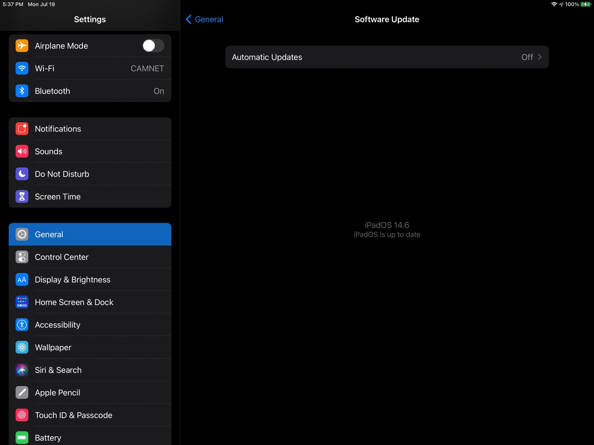Tap the Airplane Mode label
The image size is (594, 445).
pos(61,46)
